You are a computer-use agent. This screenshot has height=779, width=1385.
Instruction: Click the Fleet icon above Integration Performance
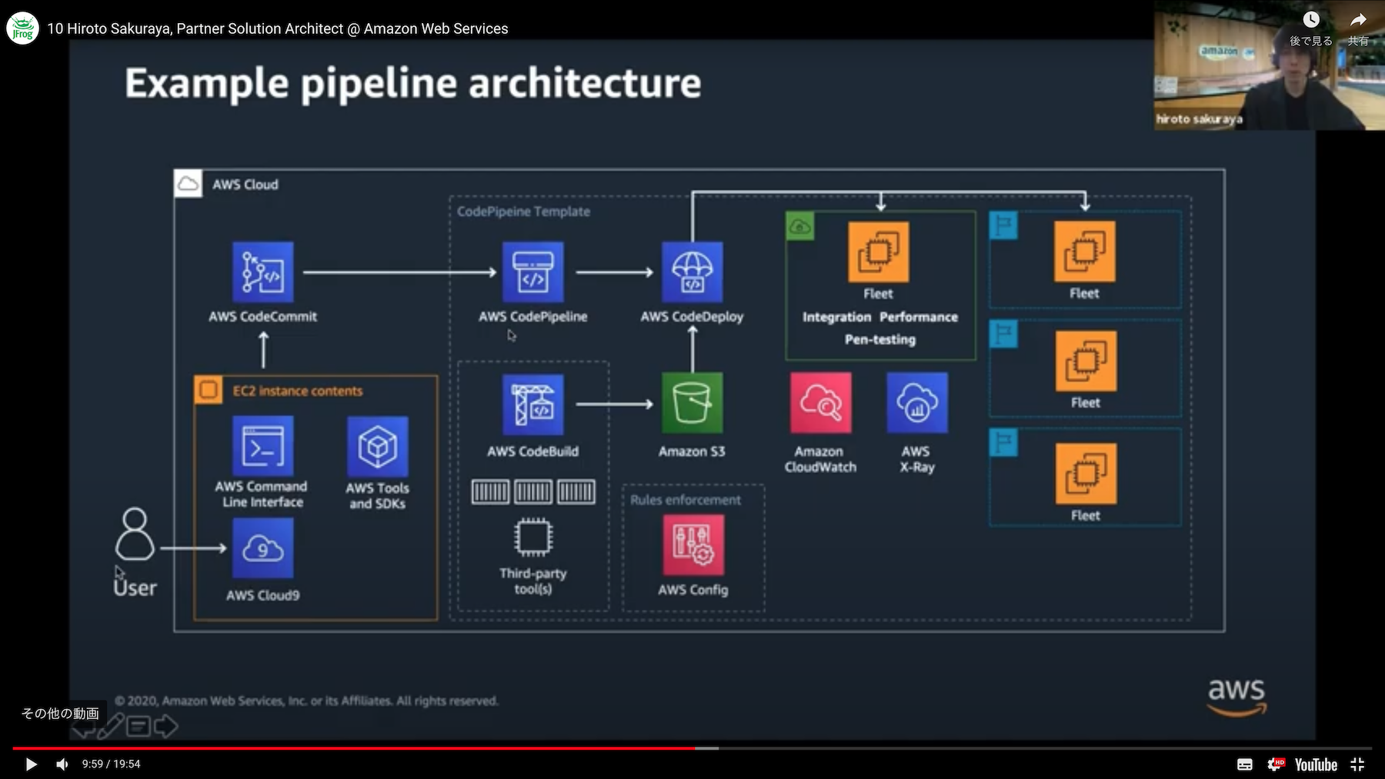(x=879, y=252)
